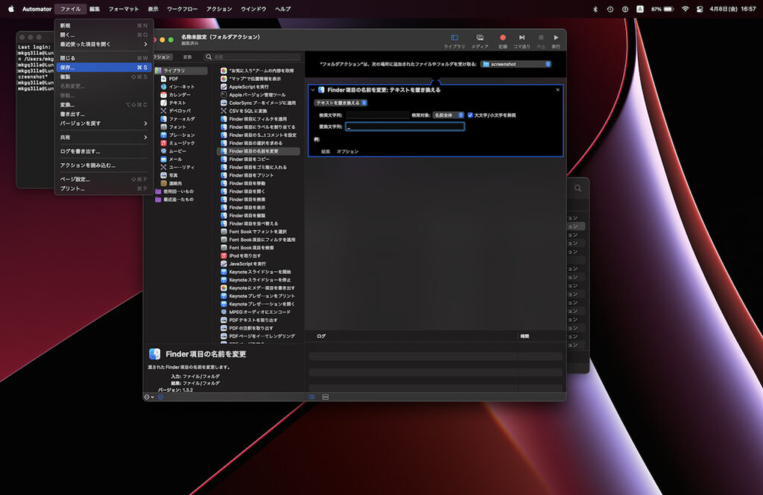
Task: Choose 閉じる in the ファイル menu
Action: tap(104, 58)
